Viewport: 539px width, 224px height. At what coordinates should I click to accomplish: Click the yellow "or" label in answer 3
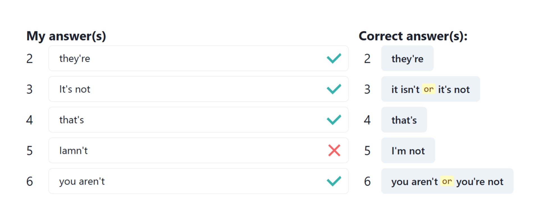point(429,89)
